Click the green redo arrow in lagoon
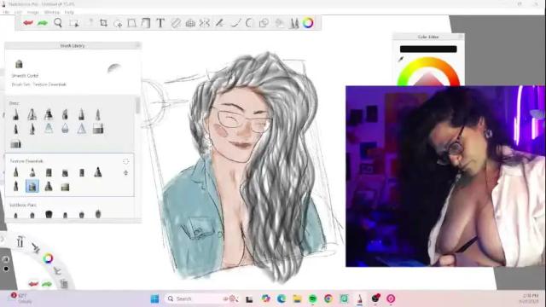 [47, 284]
